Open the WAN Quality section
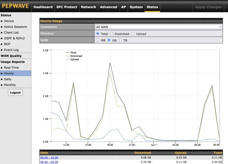Image resolution: width=228 pixels, height=164 pixels. tap(11, 56)
